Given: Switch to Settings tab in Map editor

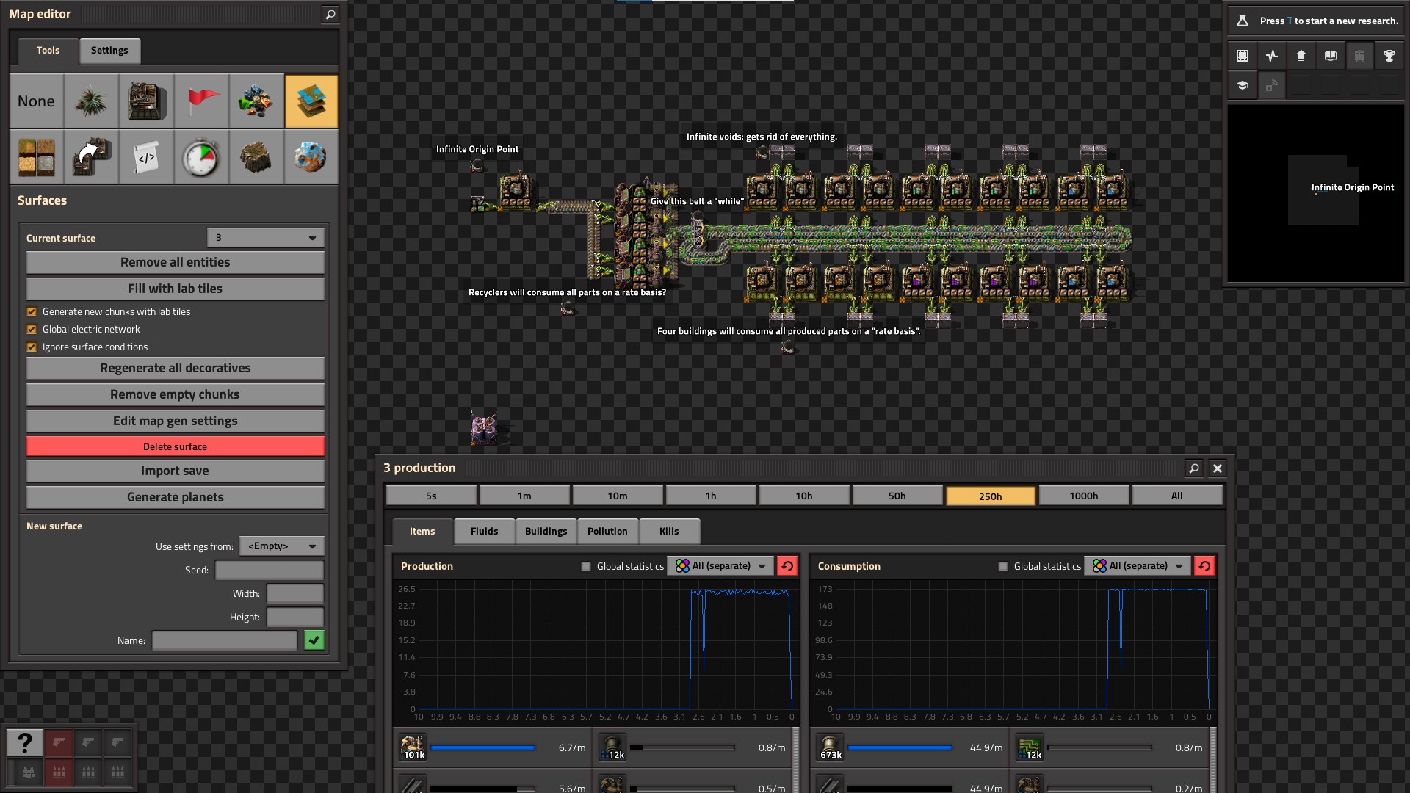Looking at the screenshot, I should click(x=109, y=51).
